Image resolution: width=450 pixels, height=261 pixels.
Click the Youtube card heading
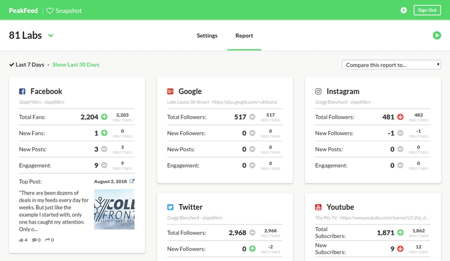pyautogui.click(x=340, y=207)
